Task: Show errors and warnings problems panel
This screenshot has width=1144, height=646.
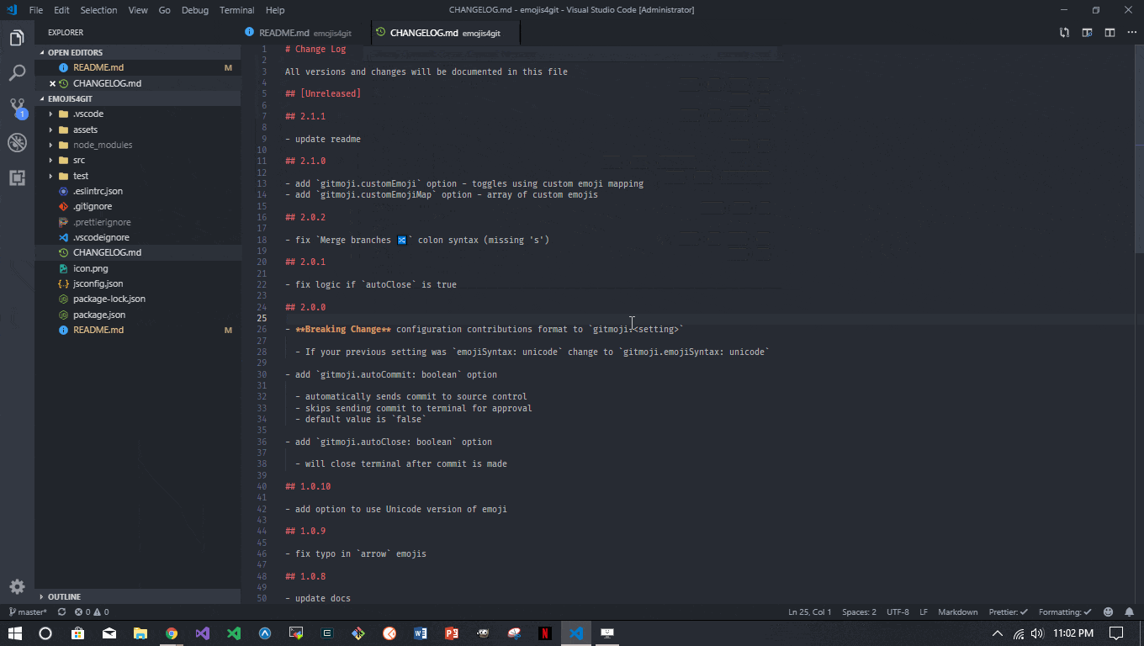Action: pyautogui.click(x=92, y=612)
